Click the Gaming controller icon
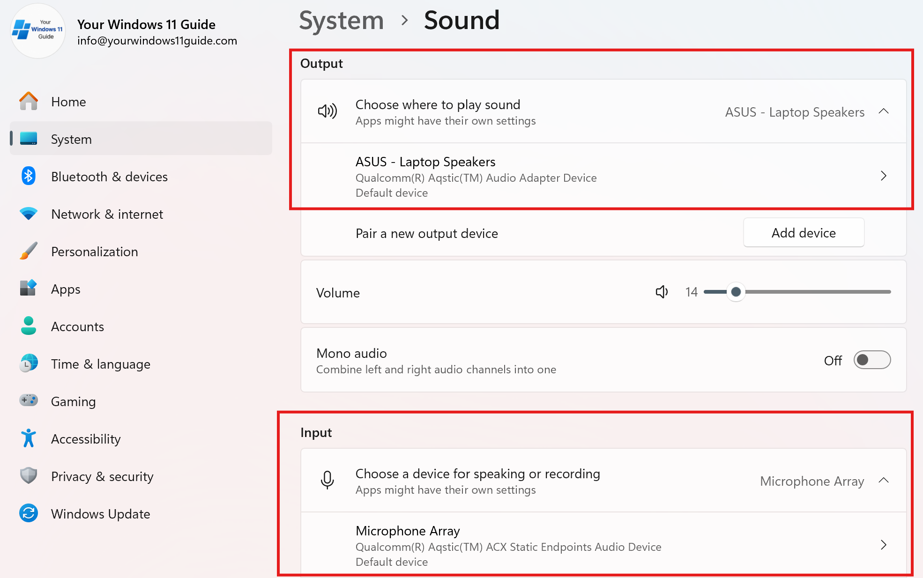The image size is (923, 578). coord(29,400)
